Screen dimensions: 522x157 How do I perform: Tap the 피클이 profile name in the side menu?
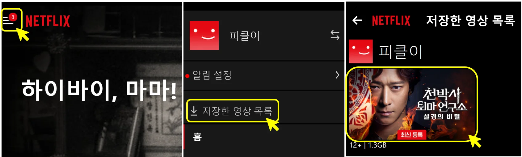pyautogui.click(x=244, y=36)
